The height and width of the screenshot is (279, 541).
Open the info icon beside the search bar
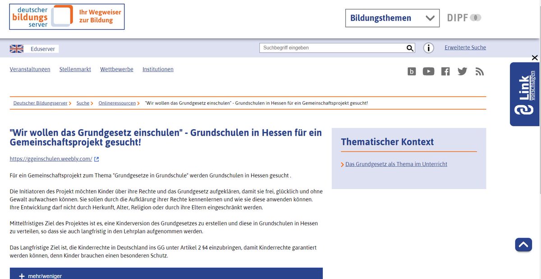click(x=428, y=48)
